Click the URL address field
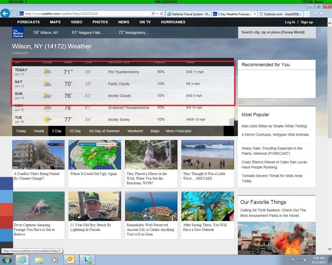 point(85,14)
